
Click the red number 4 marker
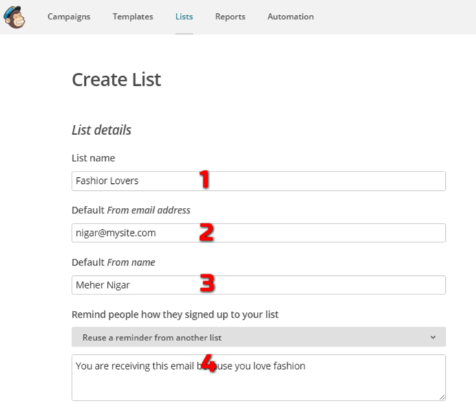[x=209, y=364]
